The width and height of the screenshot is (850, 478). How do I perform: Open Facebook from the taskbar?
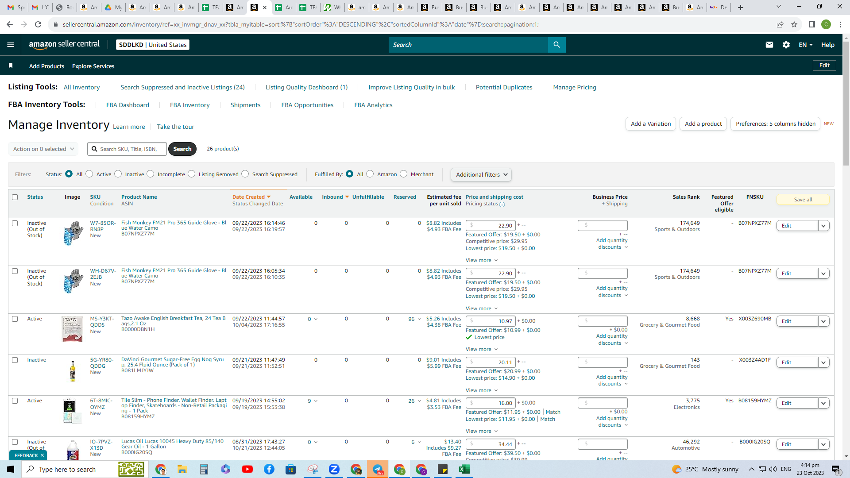coord(269,469)
